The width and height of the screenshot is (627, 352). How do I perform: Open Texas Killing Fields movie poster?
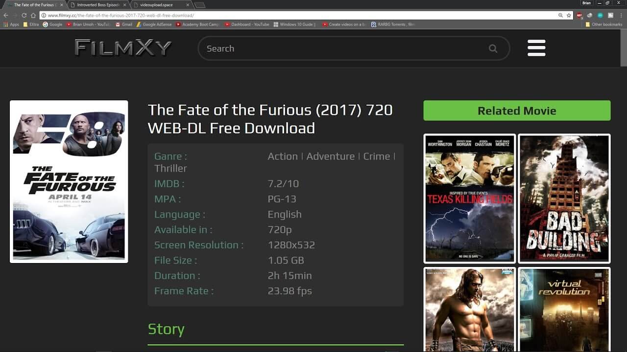(469, 198)
